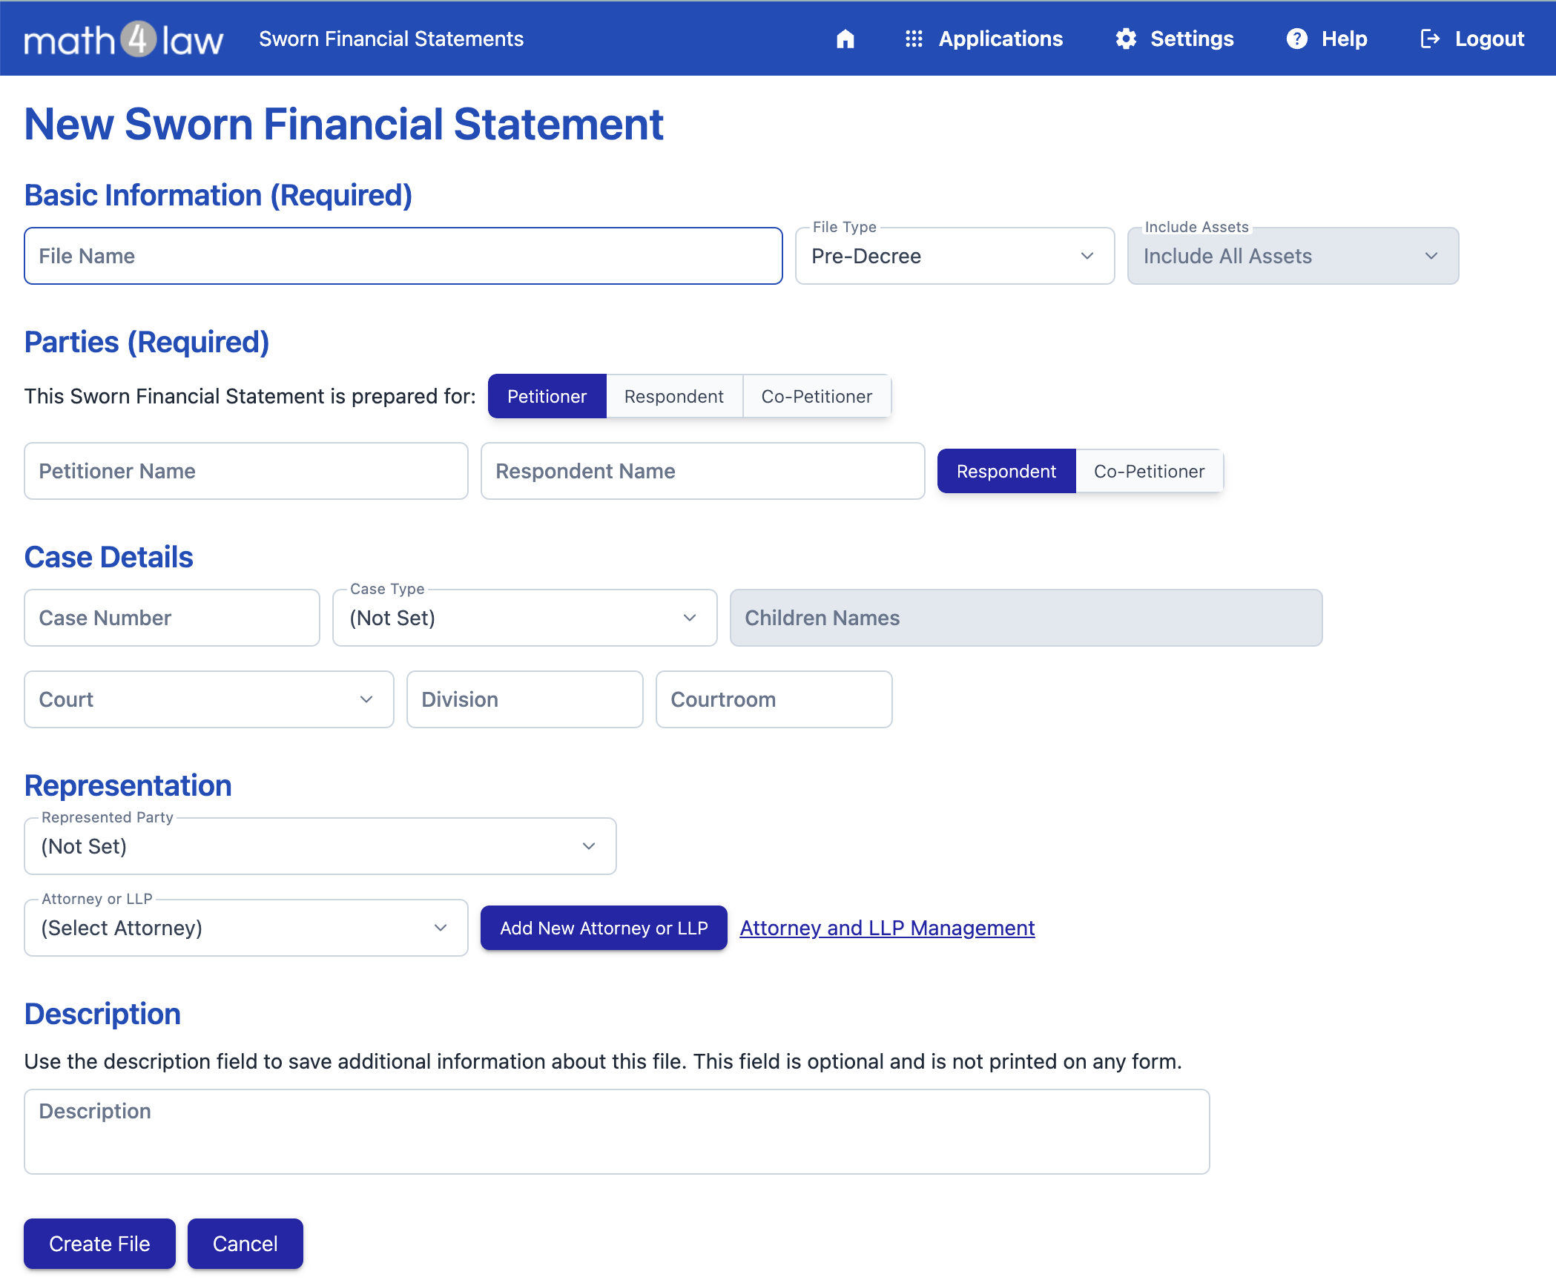This screenshot has width=1556, height=1283.
Task: Open the Applications menu item
Action: click(x=1000, y=39)
